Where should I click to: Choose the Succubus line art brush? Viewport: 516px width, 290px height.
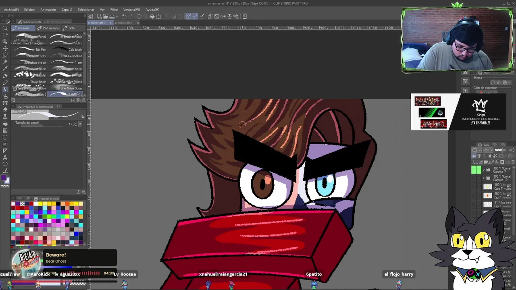[x=29, y=62]
